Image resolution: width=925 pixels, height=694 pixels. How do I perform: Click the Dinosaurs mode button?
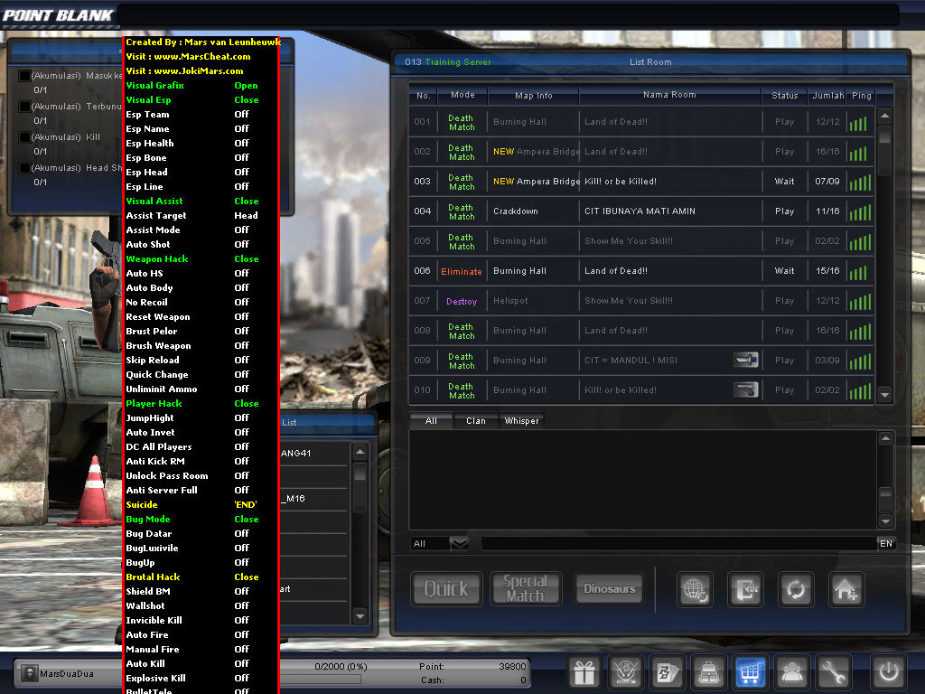(x=610, y=589)
